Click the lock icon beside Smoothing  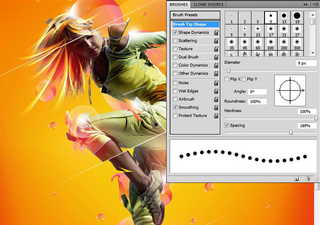[x=216, y=107]
